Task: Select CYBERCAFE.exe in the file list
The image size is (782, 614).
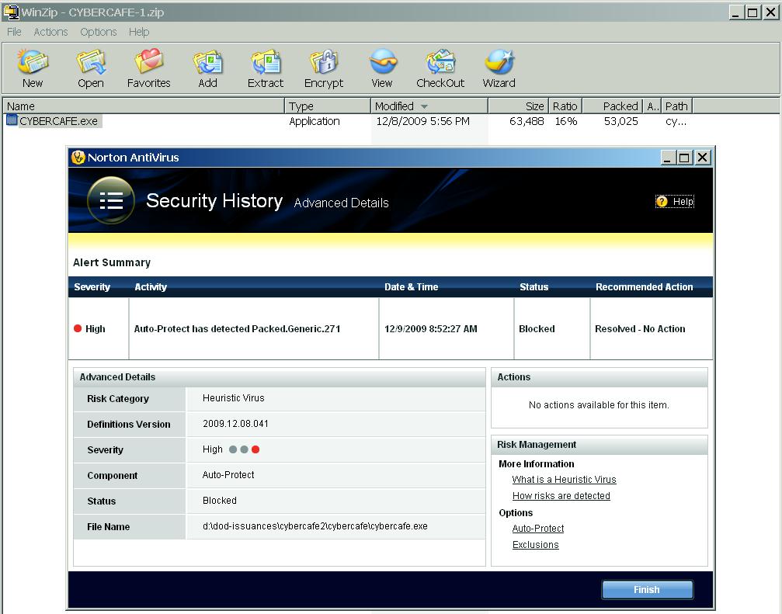Action: pyautogui.click(x=58, y=121)
